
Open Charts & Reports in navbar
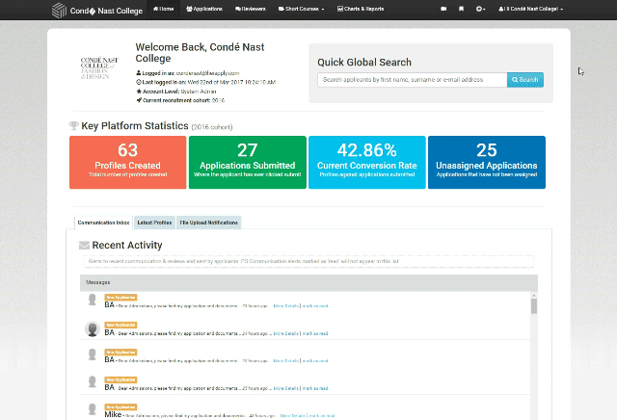(x=362, y=9)
